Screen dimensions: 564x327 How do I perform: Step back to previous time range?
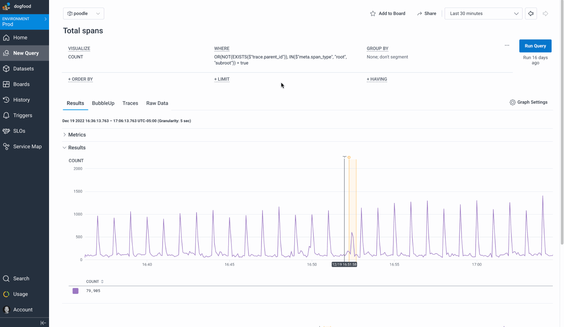(531, 14)
